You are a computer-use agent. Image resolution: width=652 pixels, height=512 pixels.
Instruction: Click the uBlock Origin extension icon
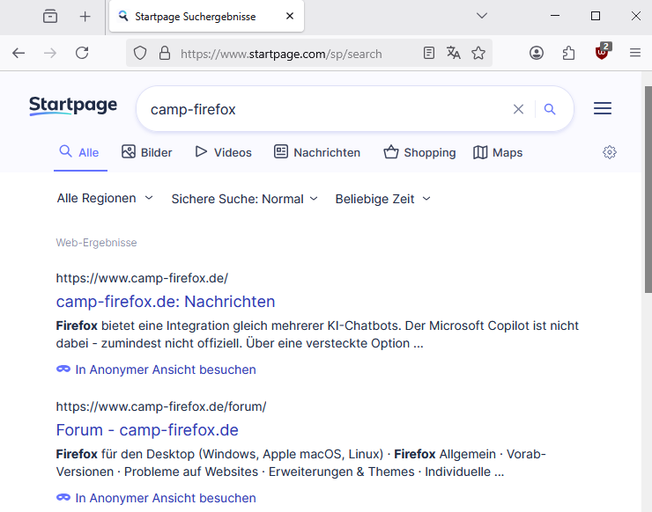coord(602,53)
